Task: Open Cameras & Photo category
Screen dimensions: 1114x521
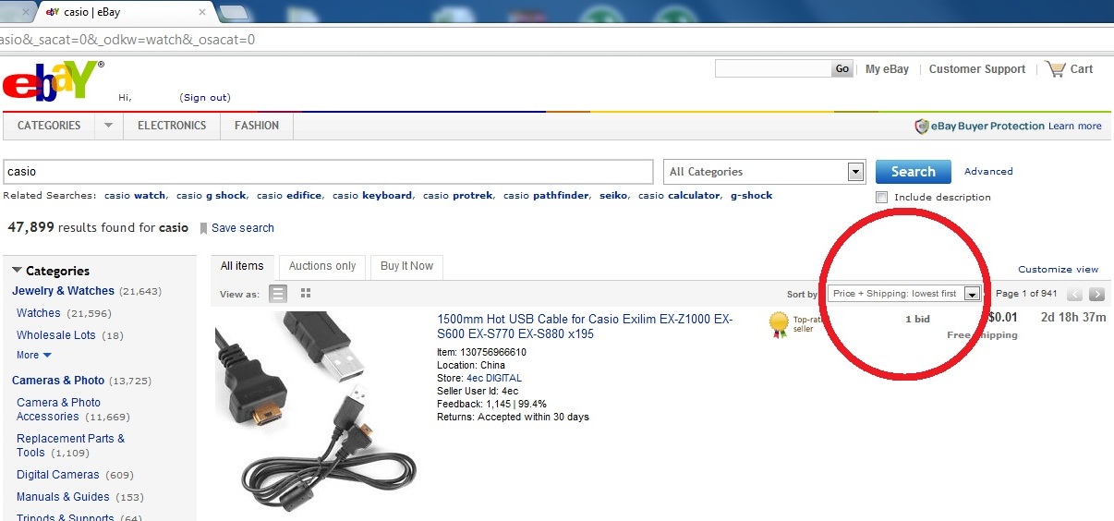Action: 58,381
